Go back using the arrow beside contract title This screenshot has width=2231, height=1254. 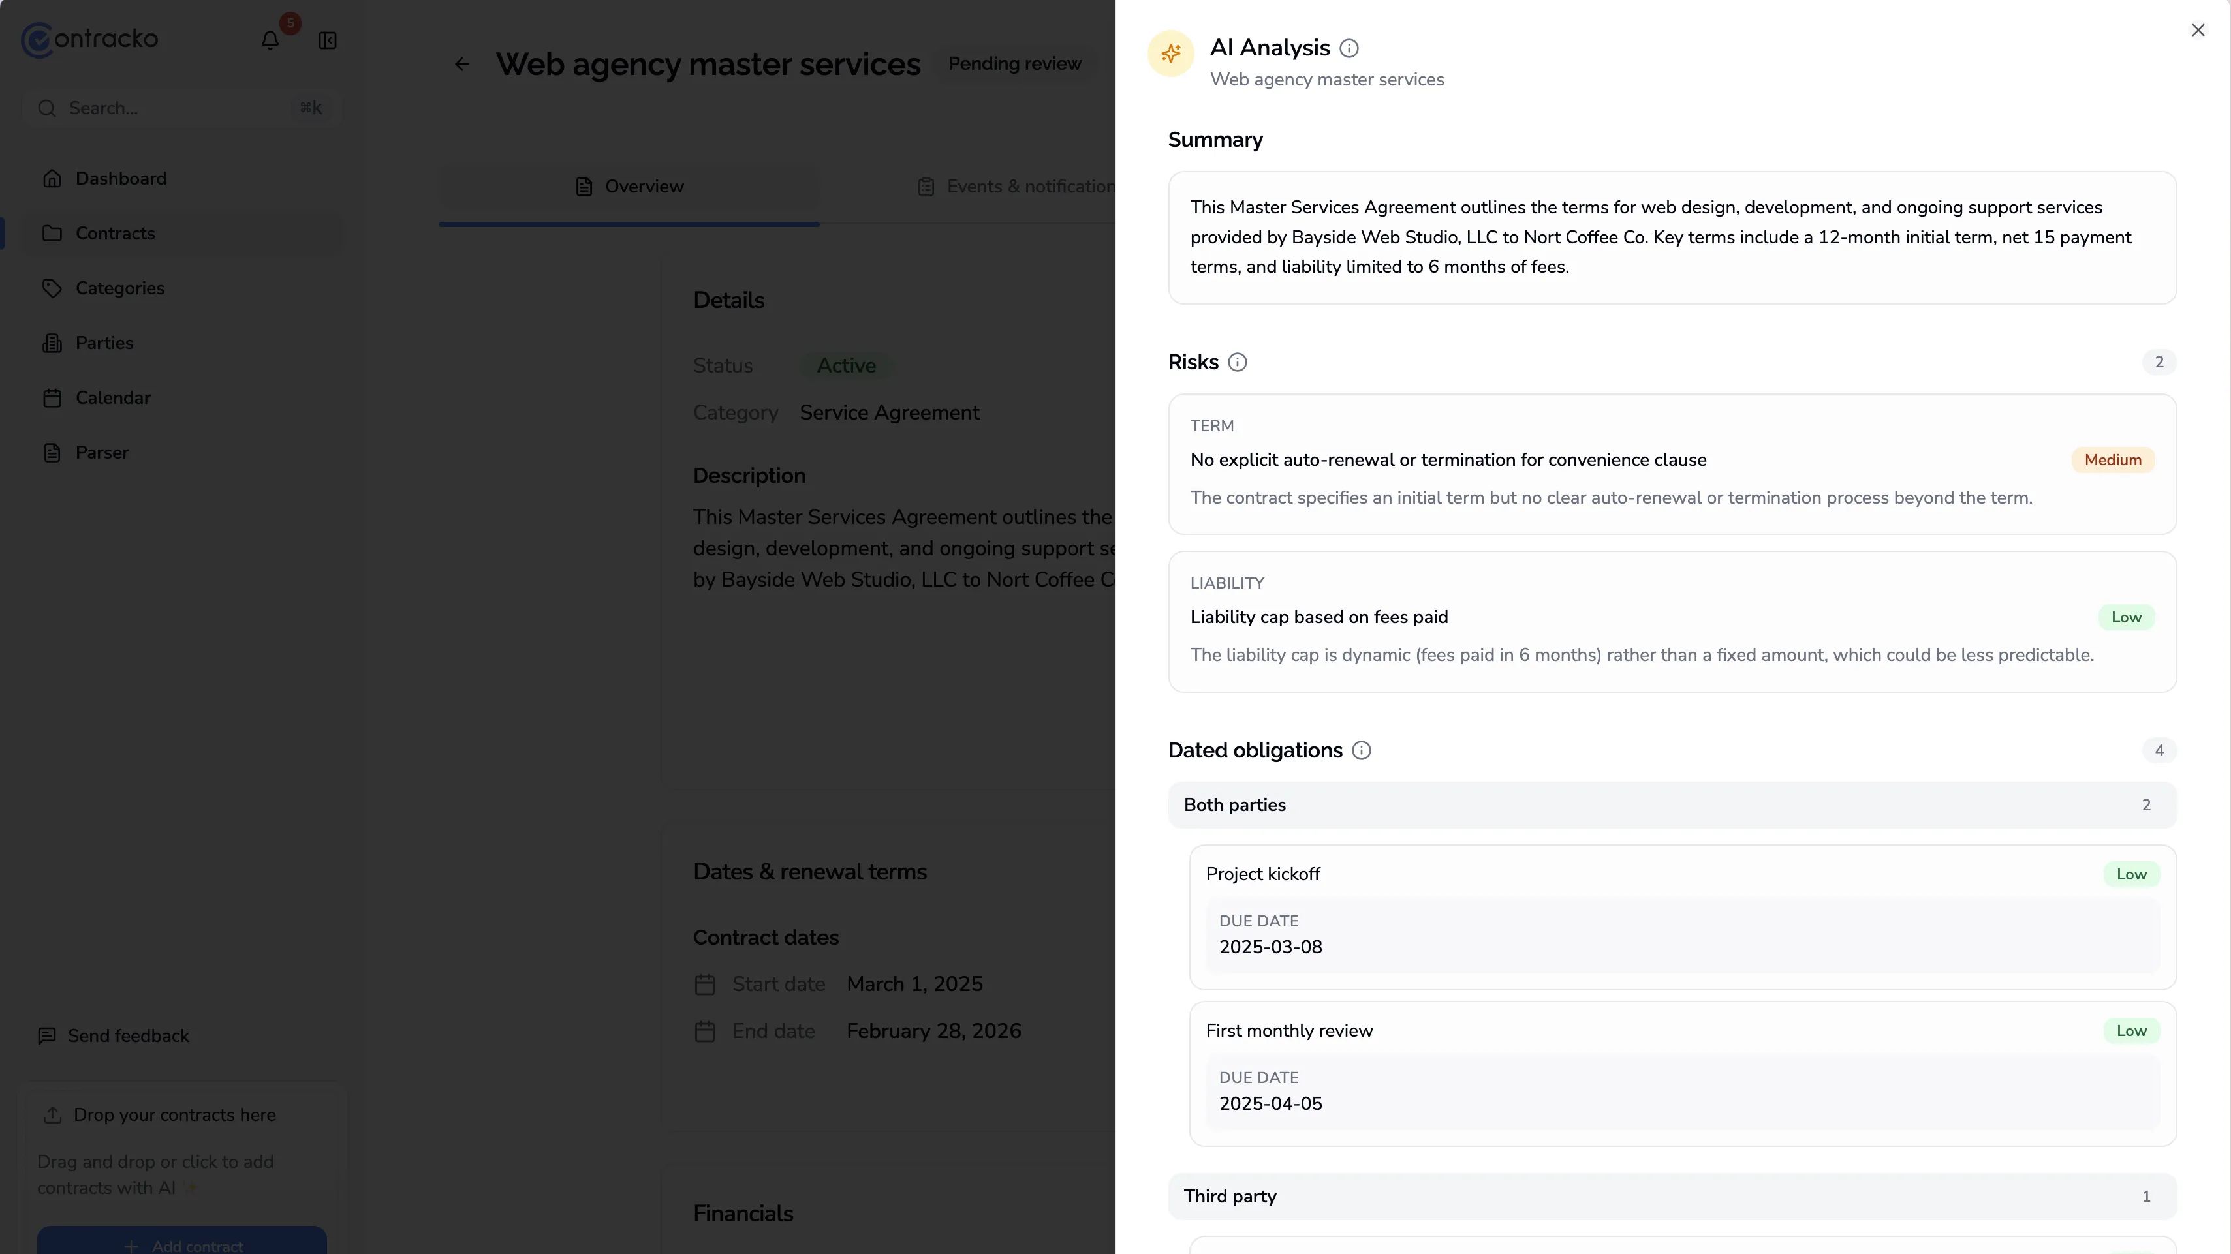coord(463,64)
